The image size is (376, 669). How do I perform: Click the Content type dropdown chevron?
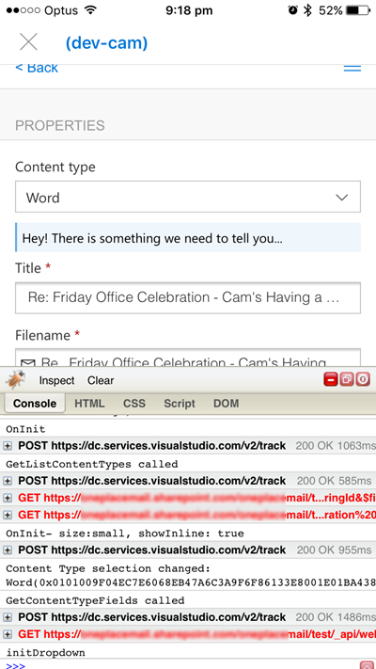341,197
